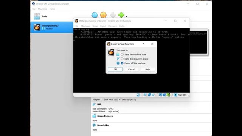Click the hard disk activity icon in VM status bar
The width and height of the screenshot is (242, 136).
click(138, 95)
